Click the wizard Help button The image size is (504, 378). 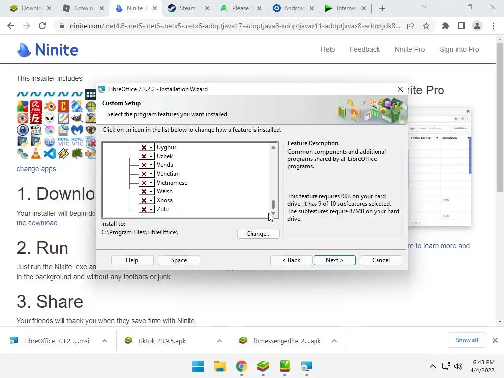click(132, 260)
